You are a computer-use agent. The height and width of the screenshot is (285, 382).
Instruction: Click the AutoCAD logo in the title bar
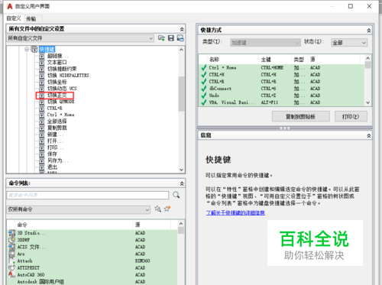click(10, 6)
